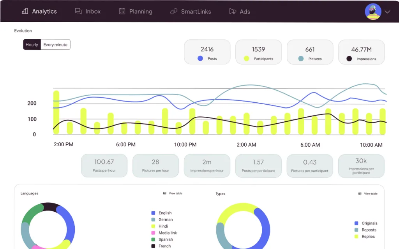Click the Analytics bar chart icon
Viewport: 399px width, 249px height.
click(x=25, y=11)
